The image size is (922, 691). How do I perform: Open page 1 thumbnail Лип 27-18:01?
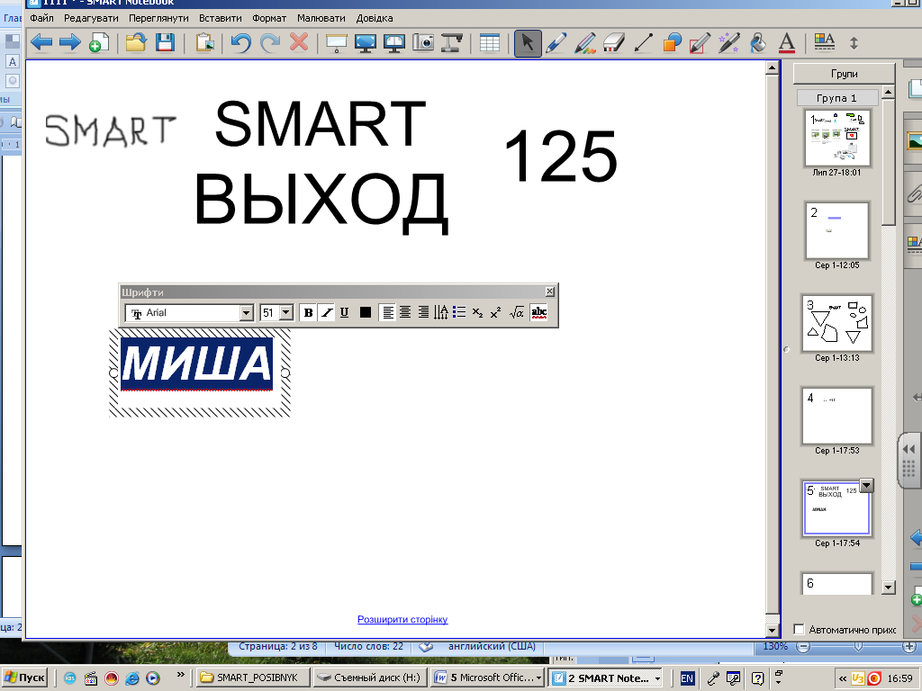click(x=837, y=138)
